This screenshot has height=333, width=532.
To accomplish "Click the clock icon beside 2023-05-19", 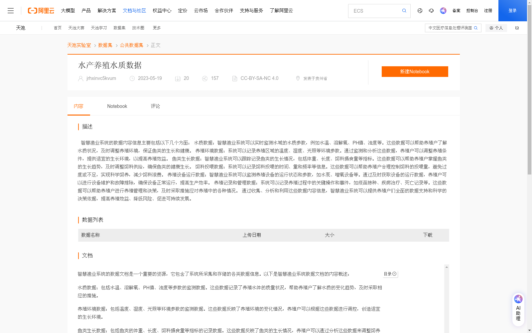I will tap(132, 79).
